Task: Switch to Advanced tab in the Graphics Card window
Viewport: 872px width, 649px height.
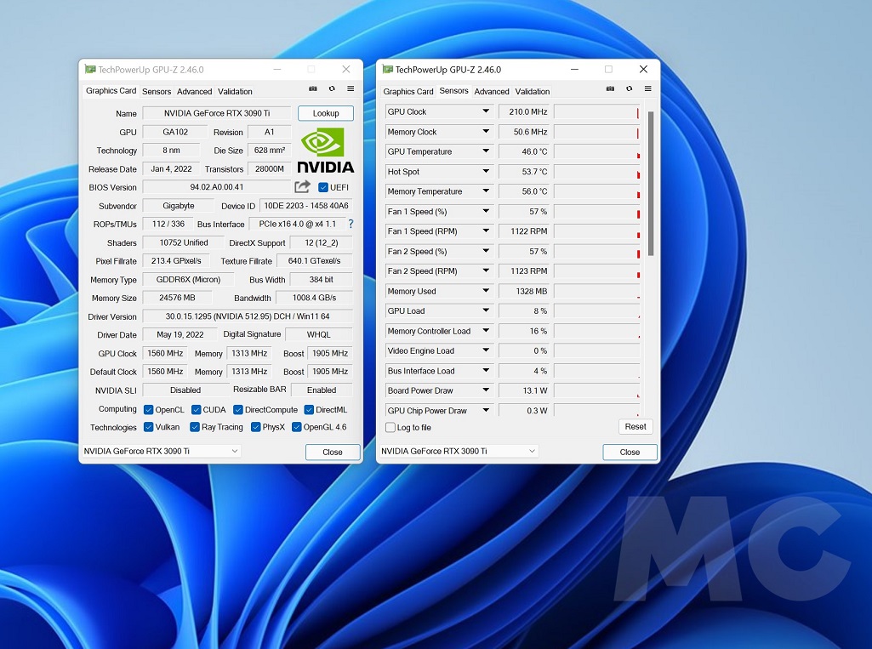Action: pyautogui.click(x=194, y=92)
